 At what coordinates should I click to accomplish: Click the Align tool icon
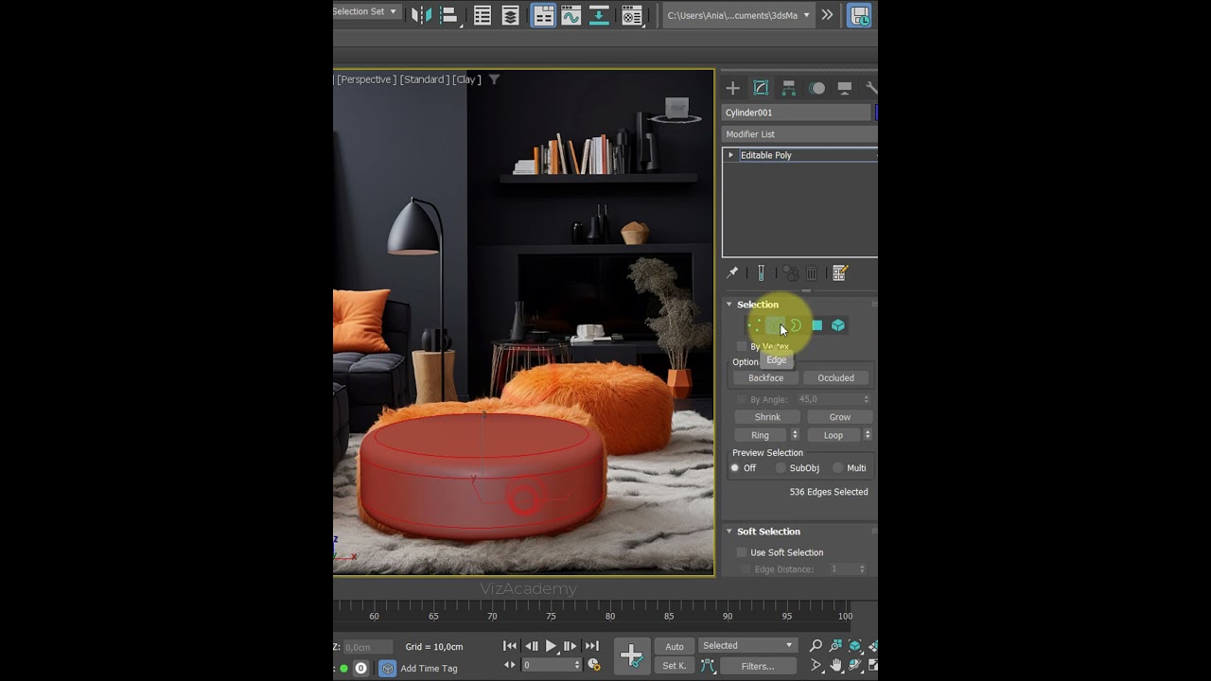coord(449,15)
